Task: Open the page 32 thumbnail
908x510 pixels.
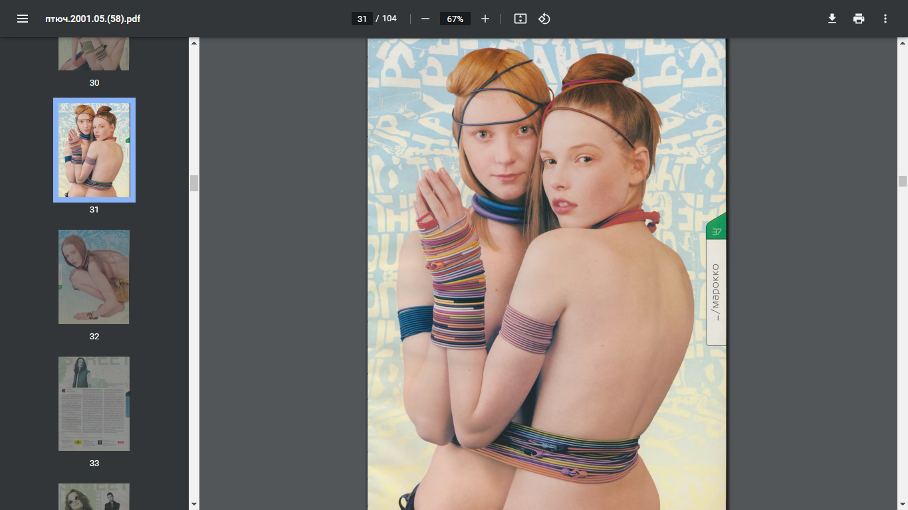Action: tap(94, 277)
